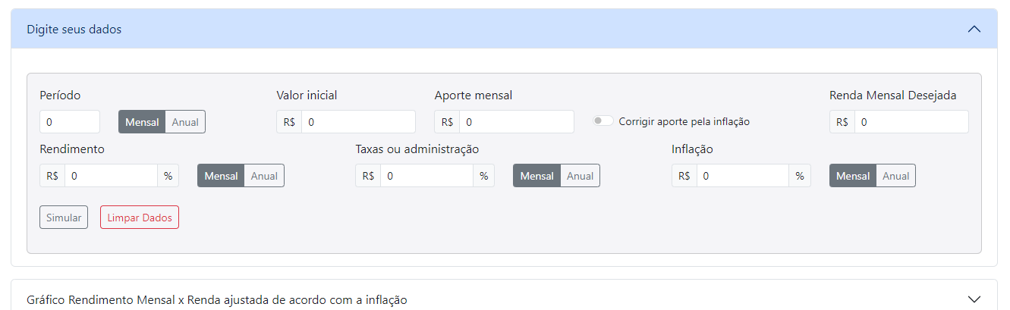Select Mensal for Inflação
Screen dimensions: 1010x310
click(x=852, y=176)
